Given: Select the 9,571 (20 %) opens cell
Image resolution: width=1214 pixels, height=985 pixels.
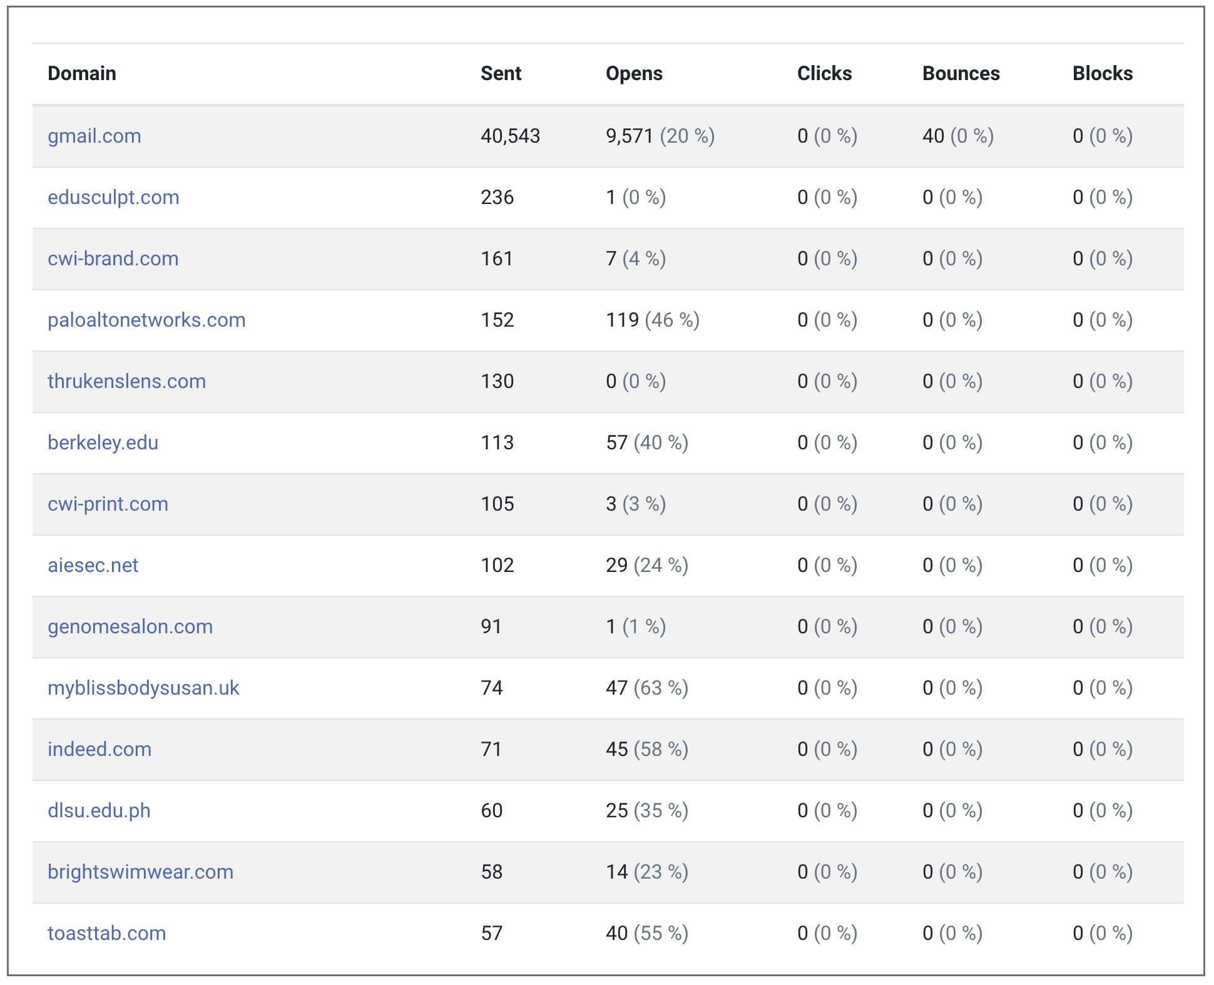Looking at the screenshot, I should [x=660, y=136].
